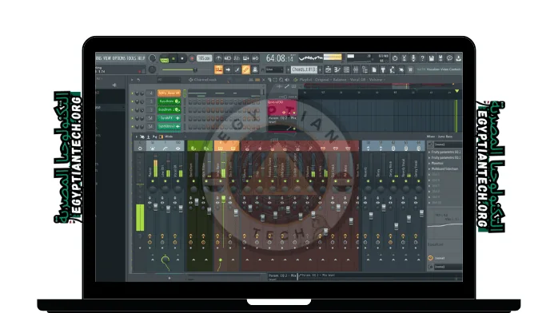This screenshot has height=313, width=558.
Task: Click the speech bubble project info icon
Action: pyautogui.click(x=449, y=58)
